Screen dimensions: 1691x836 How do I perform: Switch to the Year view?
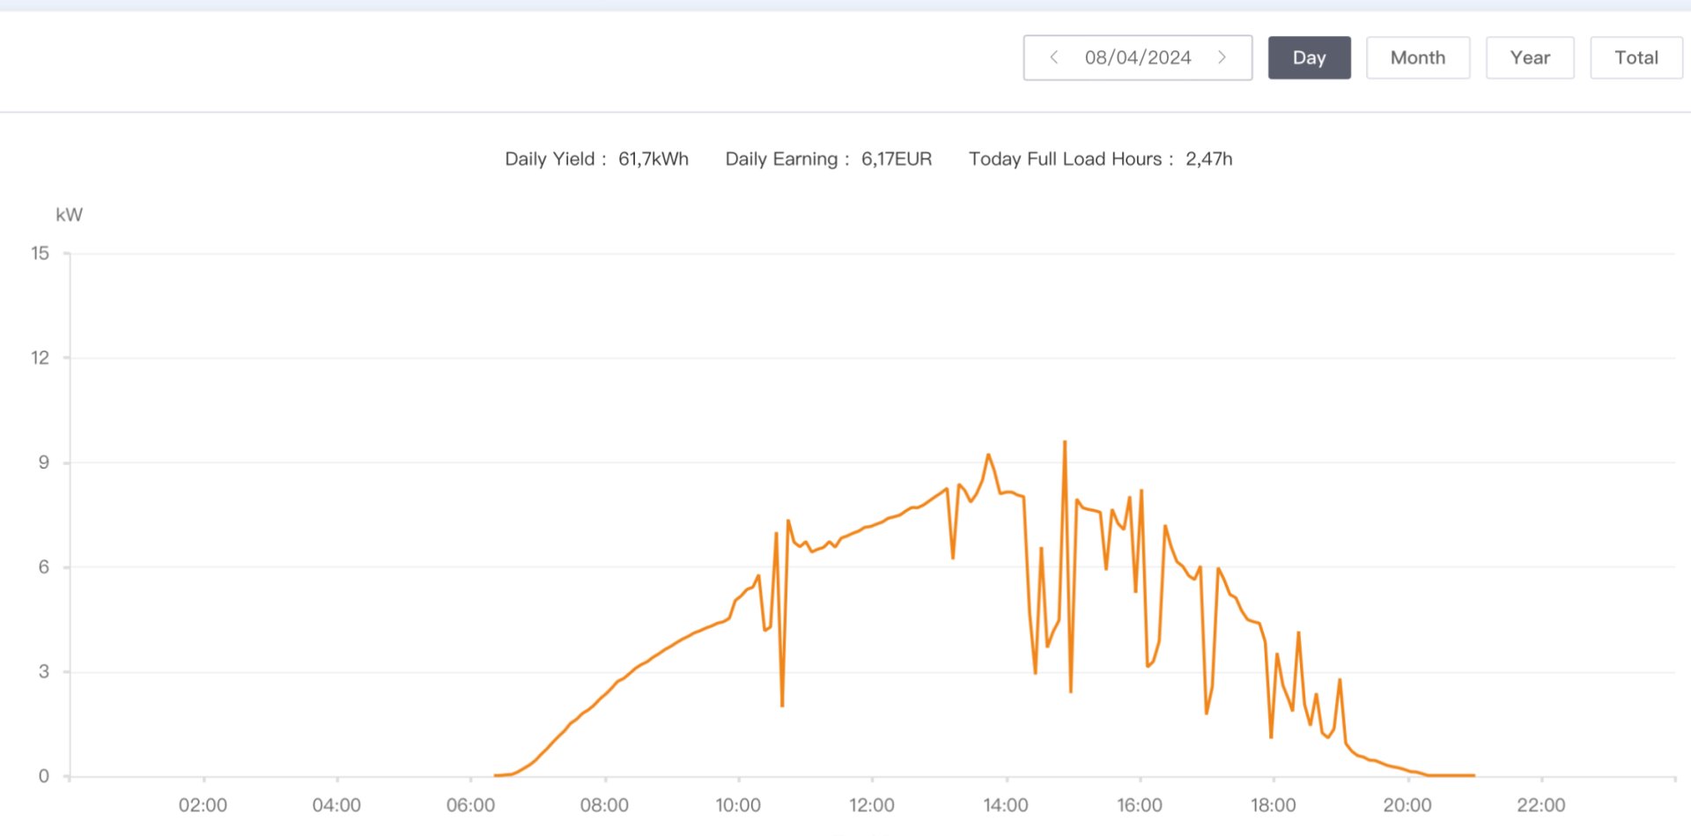click(1529, 57)
